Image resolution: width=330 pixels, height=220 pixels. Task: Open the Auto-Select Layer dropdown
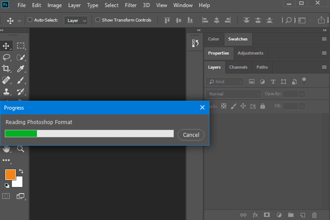(x=76, y=20)
